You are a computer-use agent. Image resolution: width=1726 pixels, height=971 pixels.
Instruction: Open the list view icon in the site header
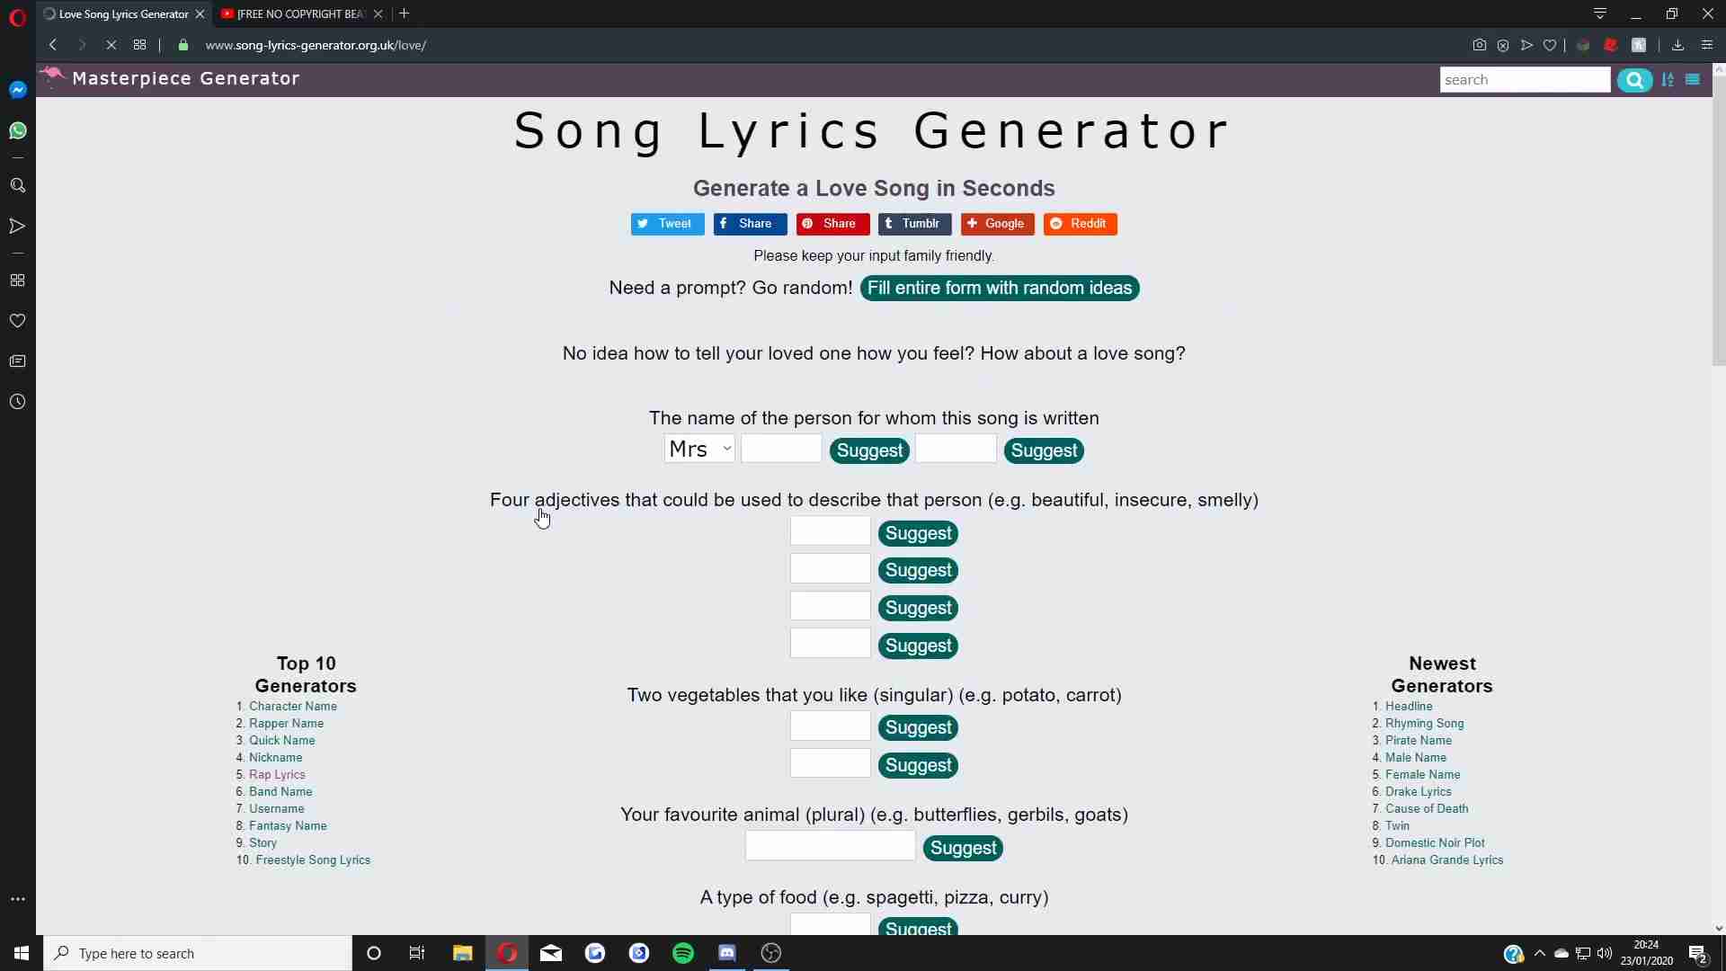(1694, 80)
